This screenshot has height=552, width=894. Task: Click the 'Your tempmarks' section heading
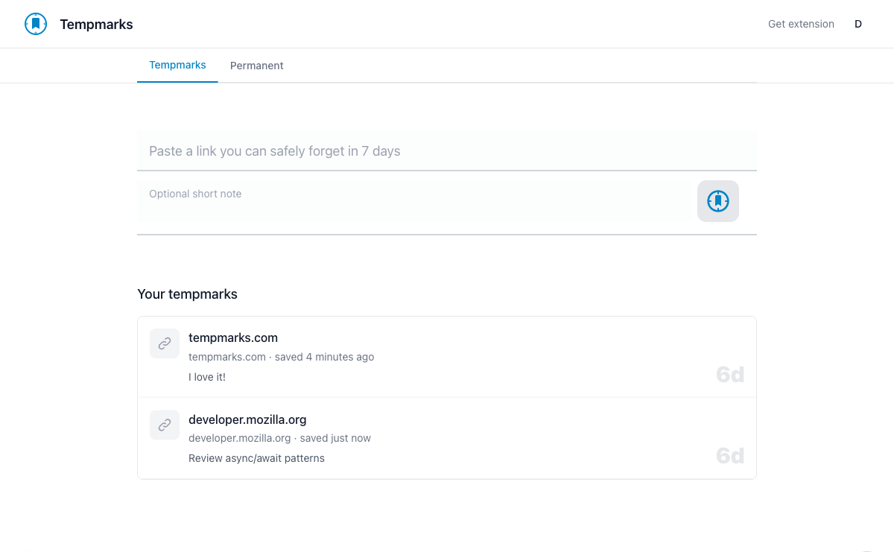click(187, 294)
